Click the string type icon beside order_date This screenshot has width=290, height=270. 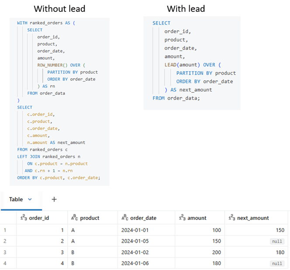point(124,218)
